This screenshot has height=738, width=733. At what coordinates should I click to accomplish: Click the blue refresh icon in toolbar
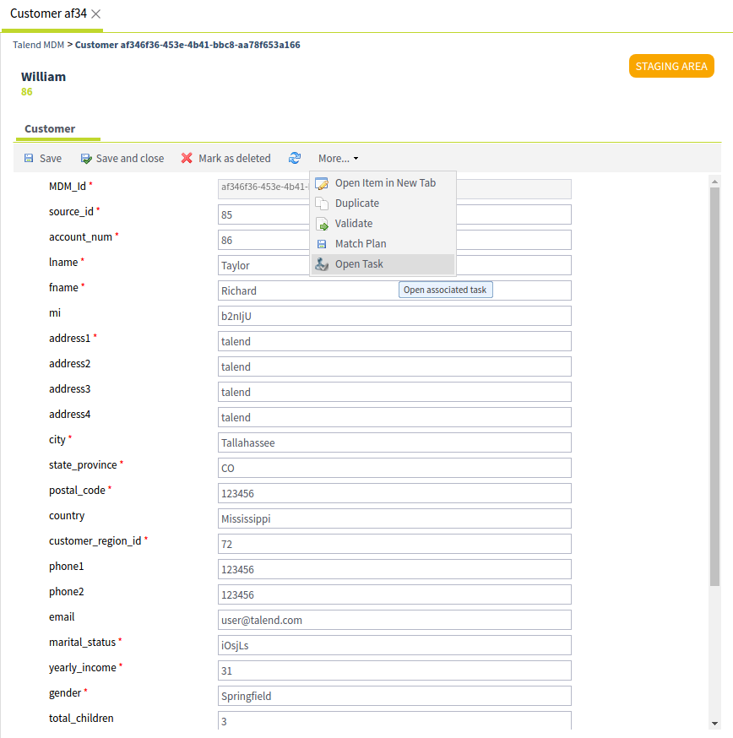[x=295, y=158]
